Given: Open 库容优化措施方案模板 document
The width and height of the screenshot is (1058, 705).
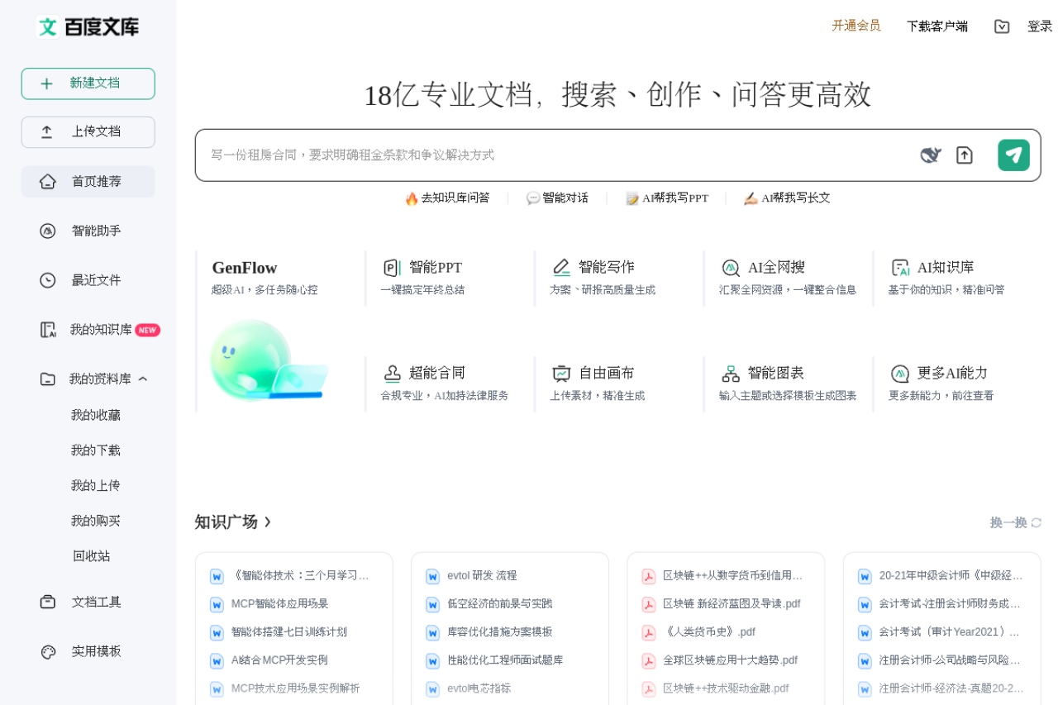Looking at the screenshot, I should point(500,632).
